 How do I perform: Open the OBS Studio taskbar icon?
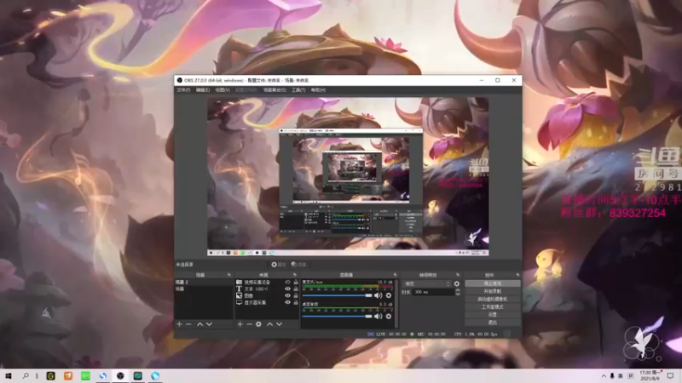[120, 375]
